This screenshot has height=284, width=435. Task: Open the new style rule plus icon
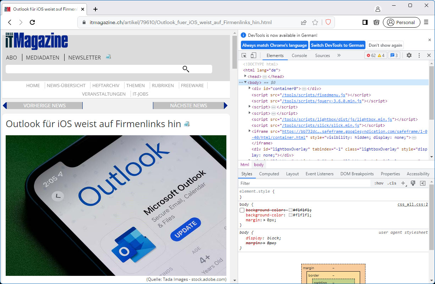[403, 183]
